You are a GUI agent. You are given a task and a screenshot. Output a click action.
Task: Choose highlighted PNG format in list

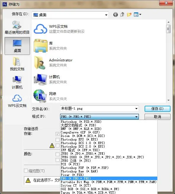click(109, 178)
